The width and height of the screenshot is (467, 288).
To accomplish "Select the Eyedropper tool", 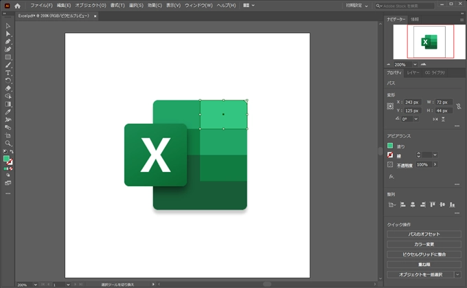I will point(8,112).
